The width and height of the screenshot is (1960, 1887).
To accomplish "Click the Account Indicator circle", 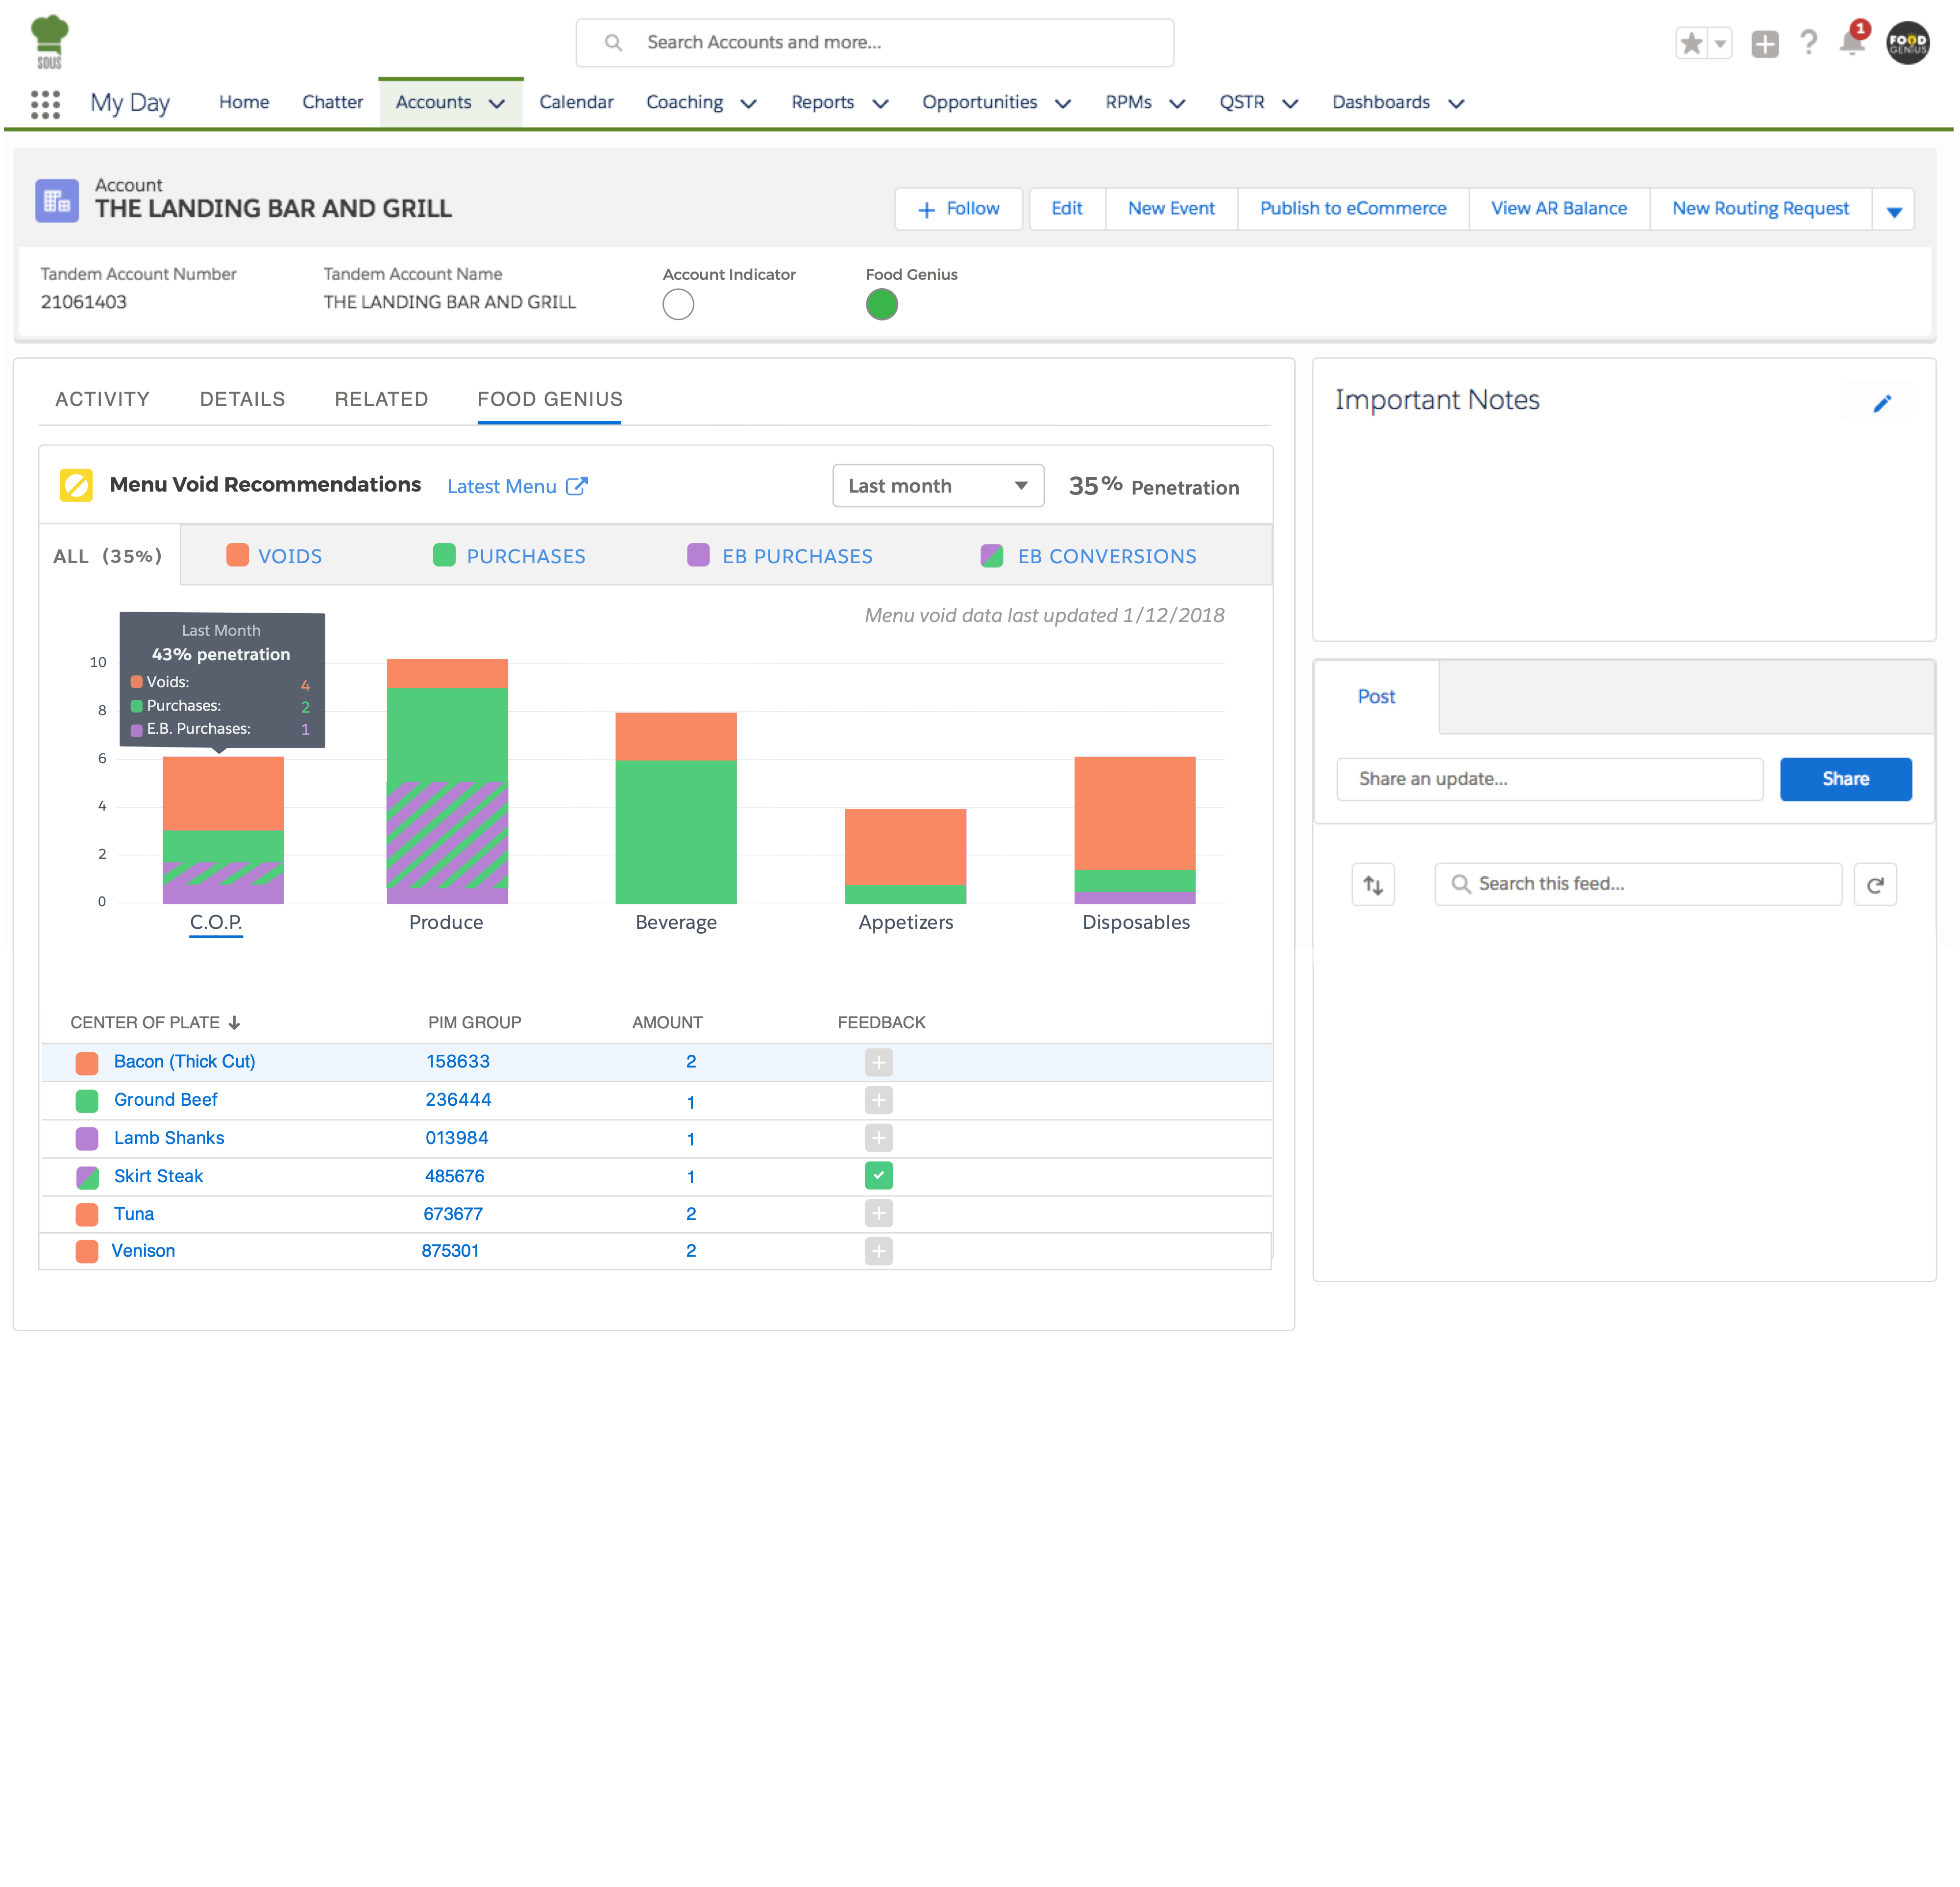I will pyautogui.click(x=678, y=304).
